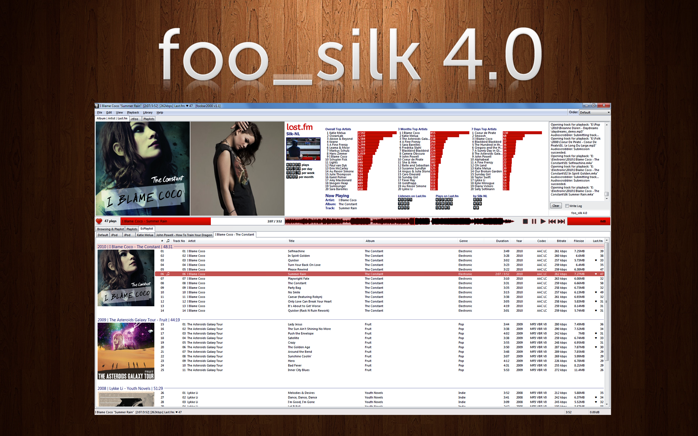Sort by the Album column header

(x=370, y=241)
